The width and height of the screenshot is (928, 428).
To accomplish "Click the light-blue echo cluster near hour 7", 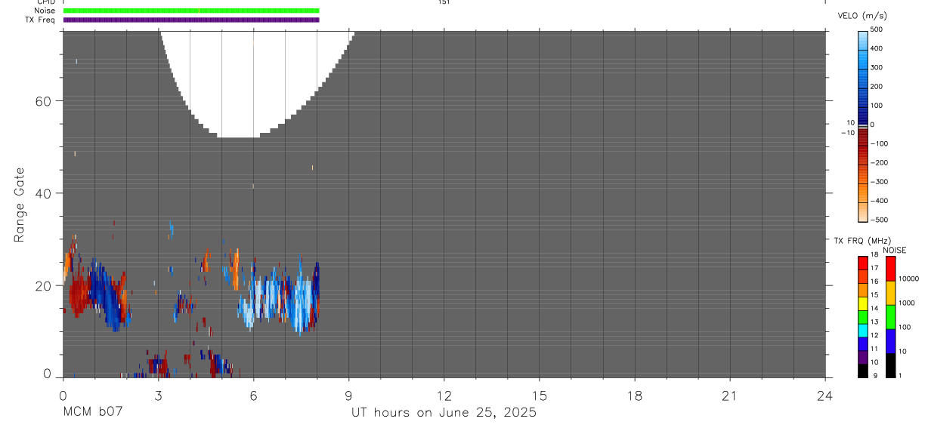I will click(x=280, y=300).
